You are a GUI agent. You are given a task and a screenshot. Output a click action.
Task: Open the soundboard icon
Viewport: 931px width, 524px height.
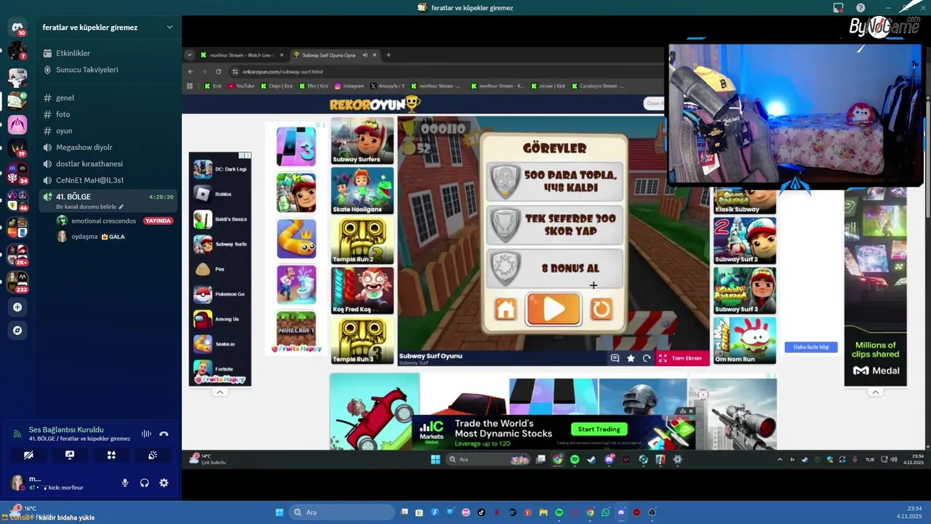pyautogui.click(x=153, y=455)
